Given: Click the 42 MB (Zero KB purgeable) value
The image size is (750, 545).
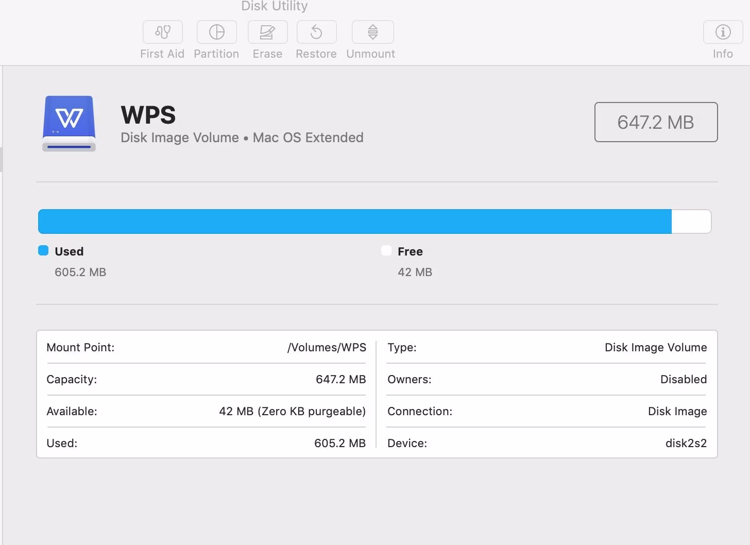Looking at the screenshot, I should pos(292,411).
